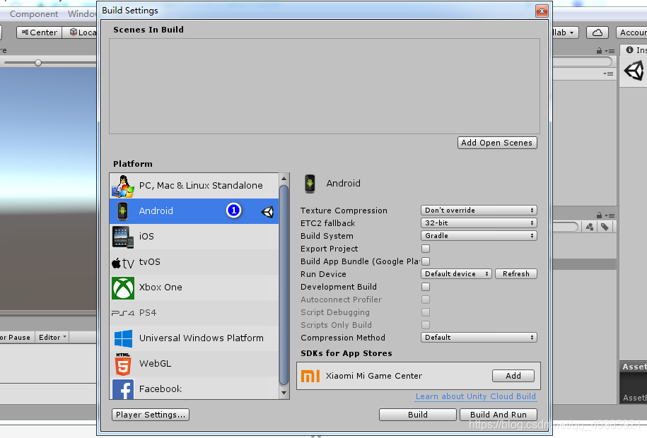This screenshot has width=647, height=438.
Task: Select the iOS platform device icon
Action: pos(123,237)
